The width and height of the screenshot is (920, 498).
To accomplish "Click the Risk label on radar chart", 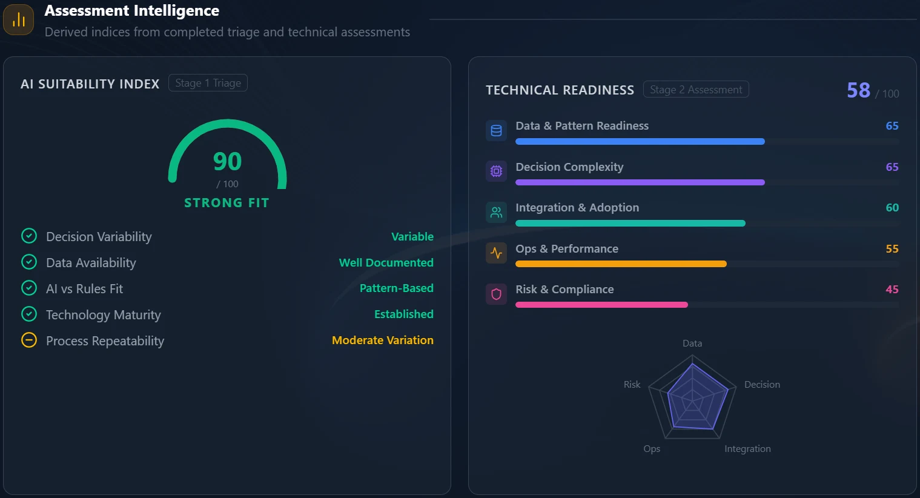I will [632, 384].
